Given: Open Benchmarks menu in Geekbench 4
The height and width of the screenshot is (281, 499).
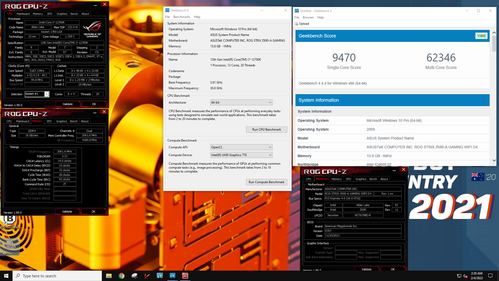Looking at the screenshot, I should (182, 17).
